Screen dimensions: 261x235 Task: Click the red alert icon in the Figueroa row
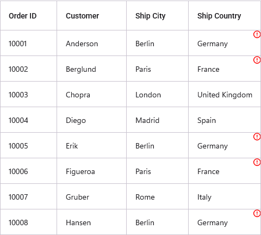point(257,162)
